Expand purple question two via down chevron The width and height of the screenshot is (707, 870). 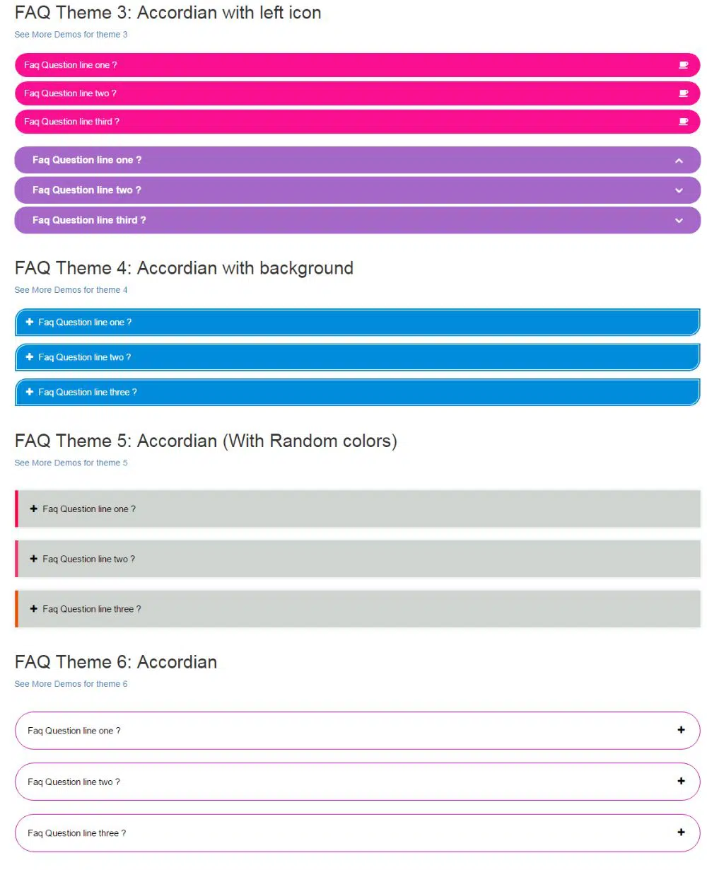(x=679, y=190)
